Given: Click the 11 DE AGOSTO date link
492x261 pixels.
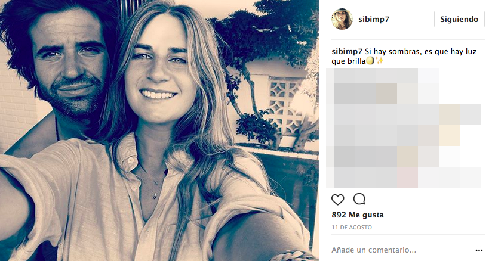Looking at the screenshot, I should [352, 228].
